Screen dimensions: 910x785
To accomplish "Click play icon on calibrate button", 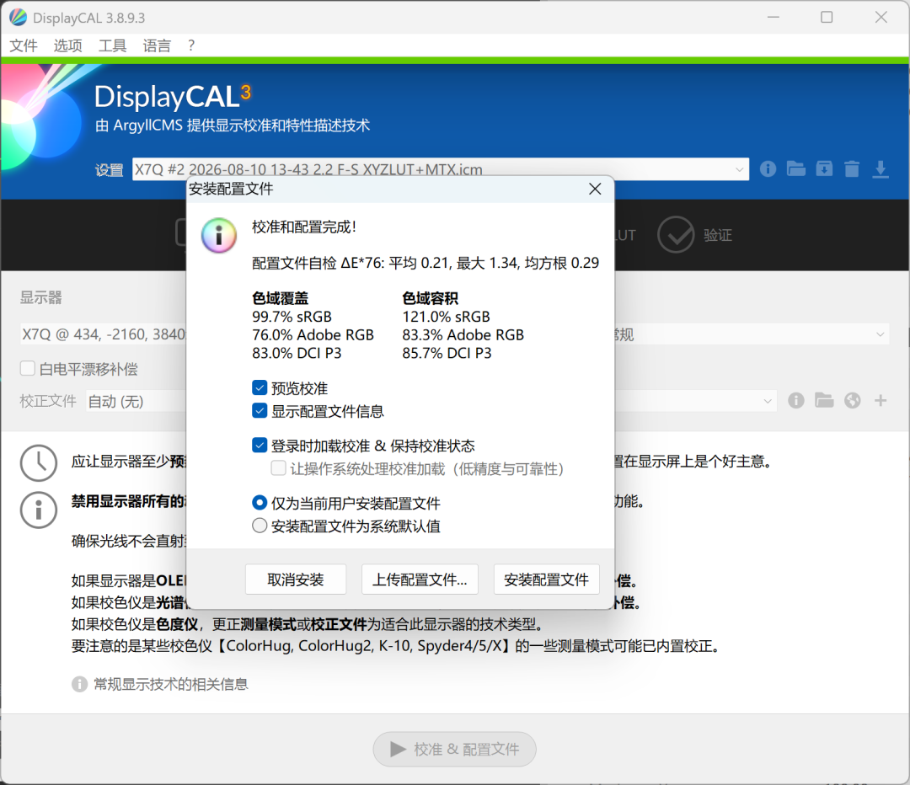I will click(398, 749).
